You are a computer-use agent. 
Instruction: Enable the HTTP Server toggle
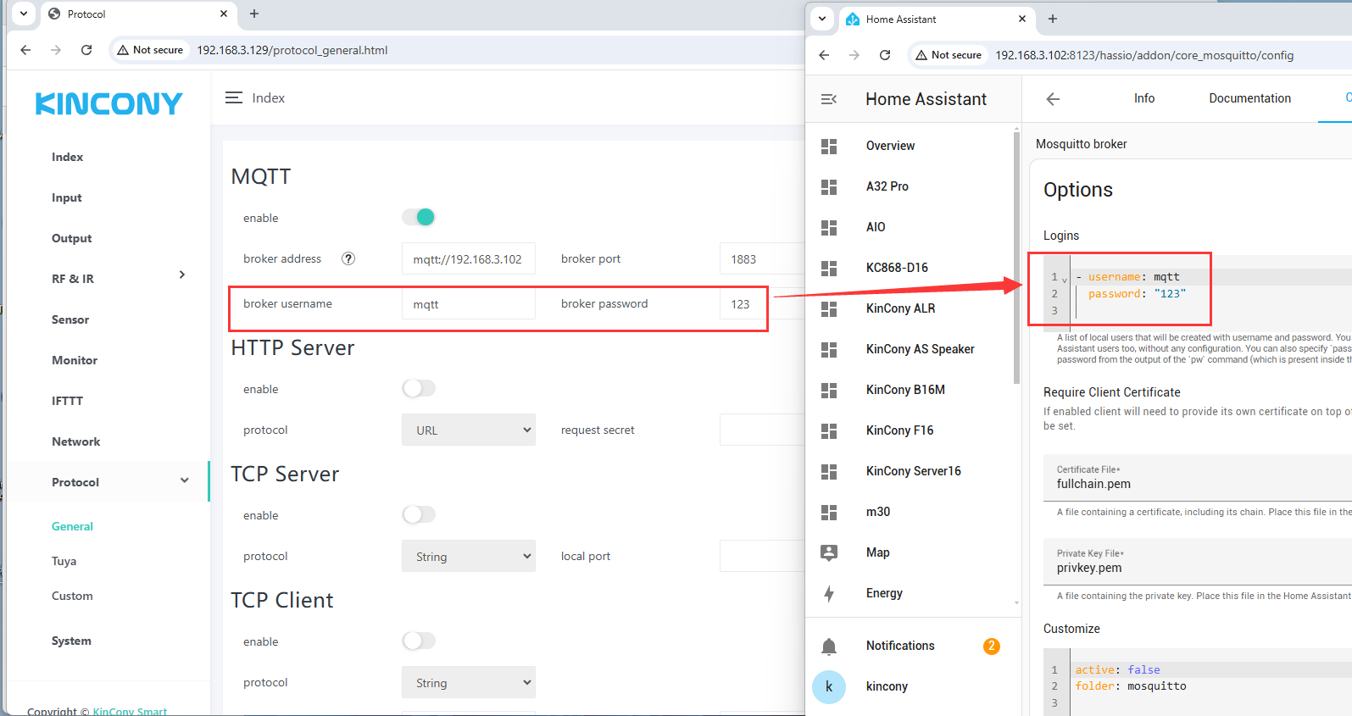[x=419, y=389]
